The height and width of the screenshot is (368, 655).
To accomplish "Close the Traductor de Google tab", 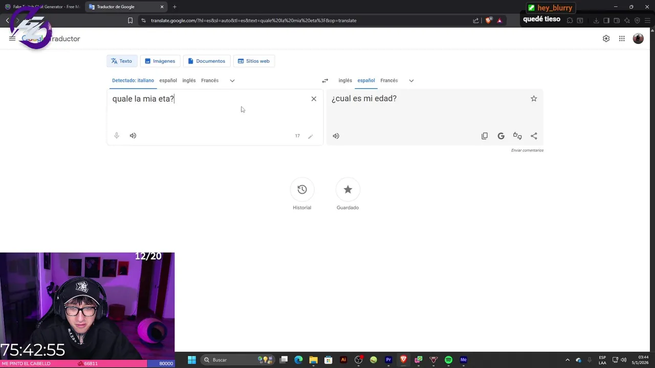I will coord(162,7).
